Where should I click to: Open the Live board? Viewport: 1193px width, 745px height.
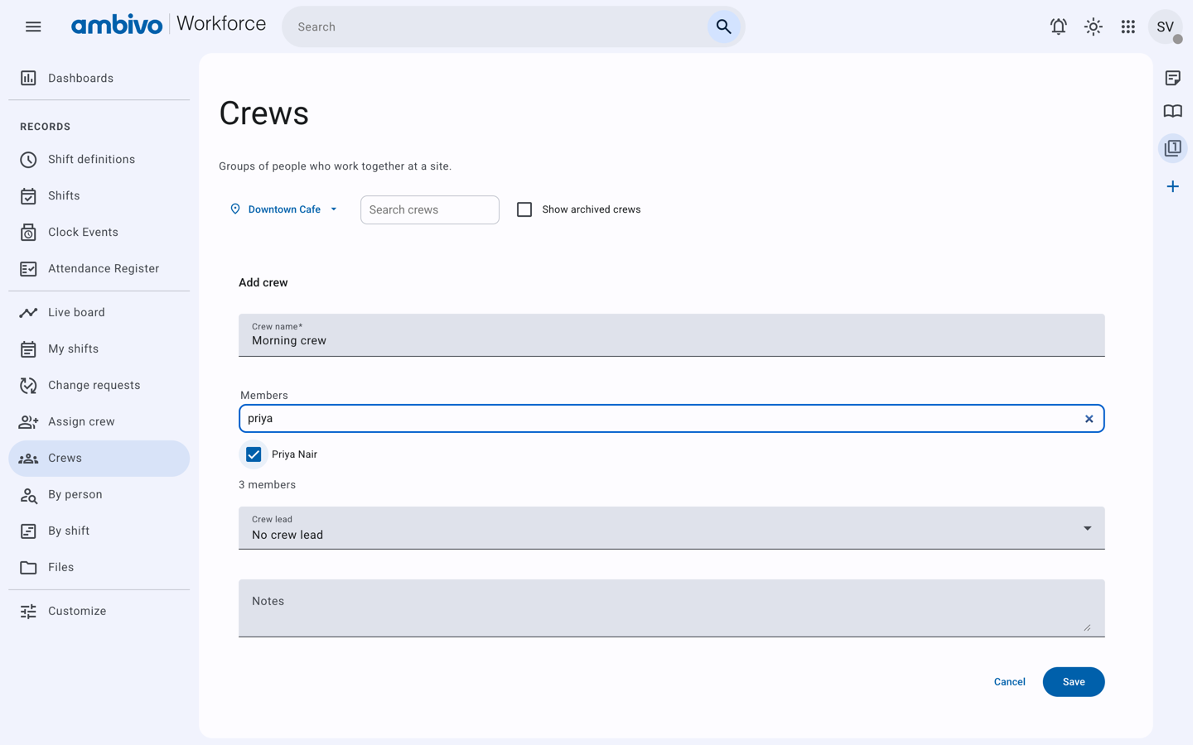99,312
